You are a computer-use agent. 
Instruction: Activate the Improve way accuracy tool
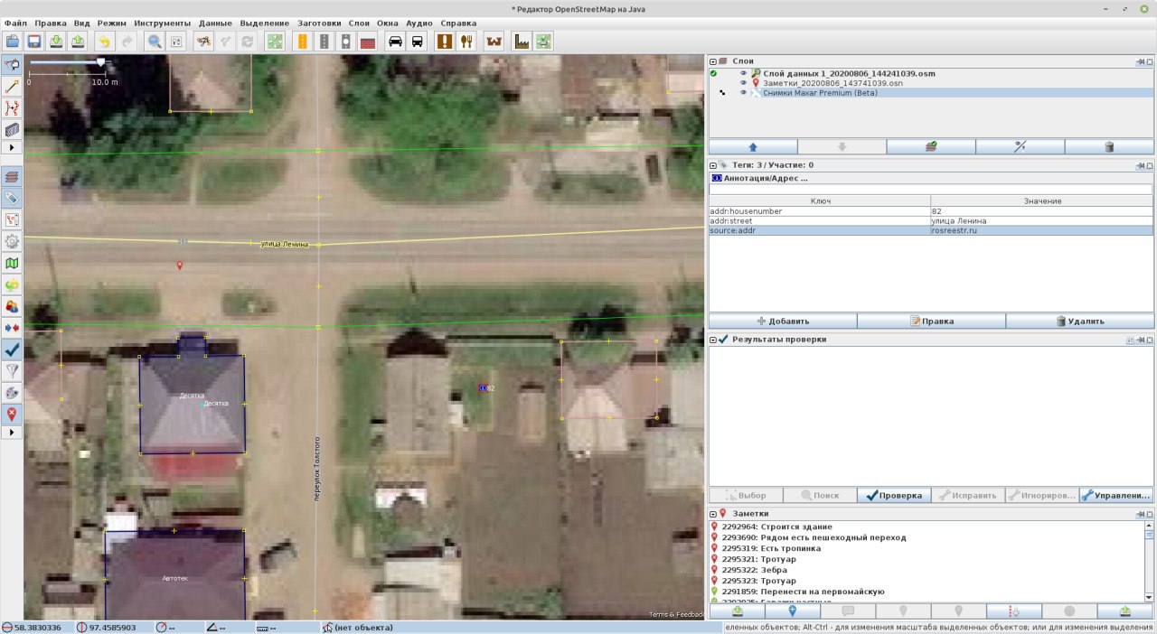pyautogui.click(x=13, y=108)
